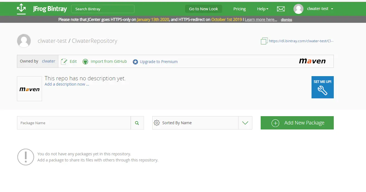Click the sort settings gear icon
Viewport: 366px width, 192px height.
tap(157, 123)
